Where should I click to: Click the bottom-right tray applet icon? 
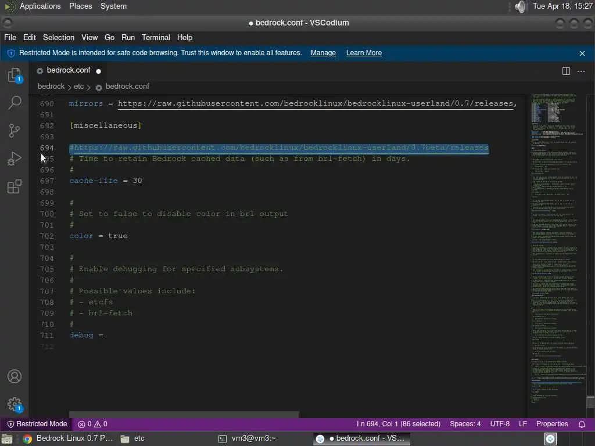(550, 439)
